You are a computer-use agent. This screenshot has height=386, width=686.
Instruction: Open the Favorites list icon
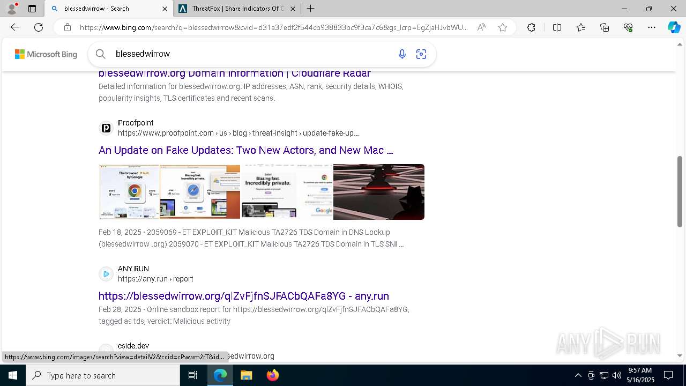581,27
